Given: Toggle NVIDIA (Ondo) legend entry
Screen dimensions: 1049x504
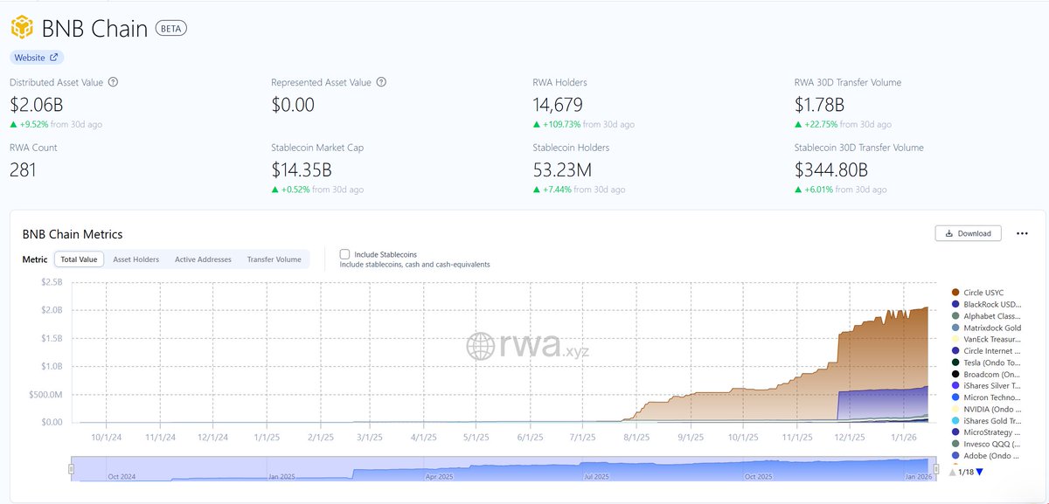Looking at the screenshot, I should point(985,409).
